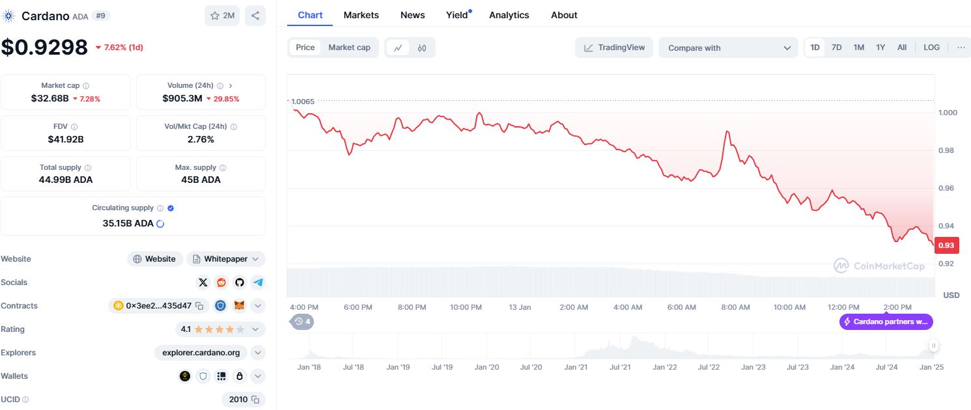Expand the Contracts list chevron
971x410 pixels.
(x=258, y=306)
